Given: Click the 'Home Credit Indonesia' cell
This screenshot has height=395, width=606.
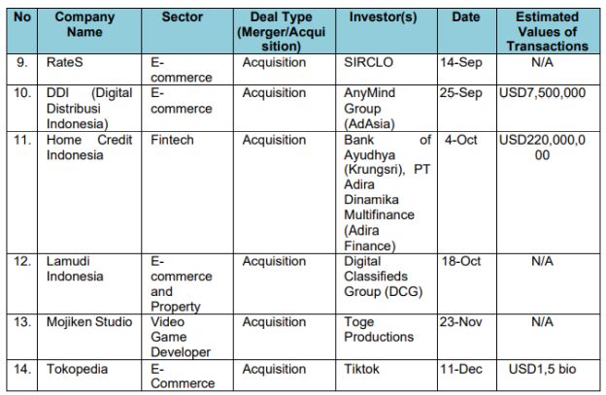Looking at the screenshot, I should pos(89,148).
